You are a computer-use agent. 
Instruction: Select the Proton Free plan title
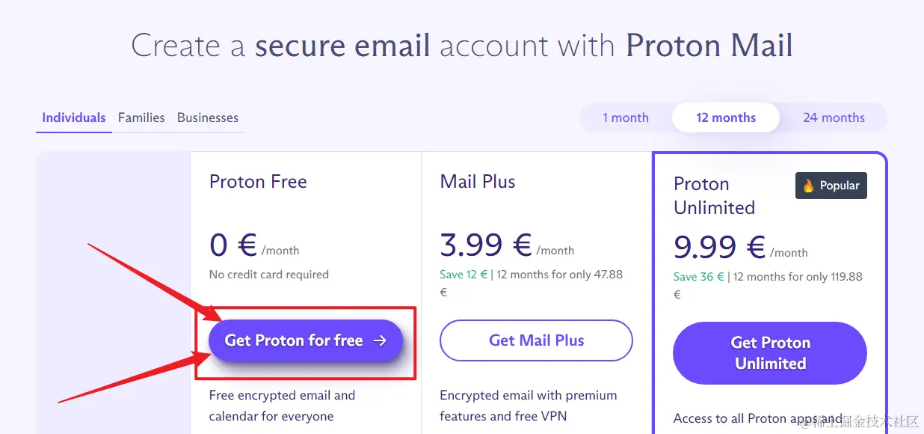click(257, 181)
